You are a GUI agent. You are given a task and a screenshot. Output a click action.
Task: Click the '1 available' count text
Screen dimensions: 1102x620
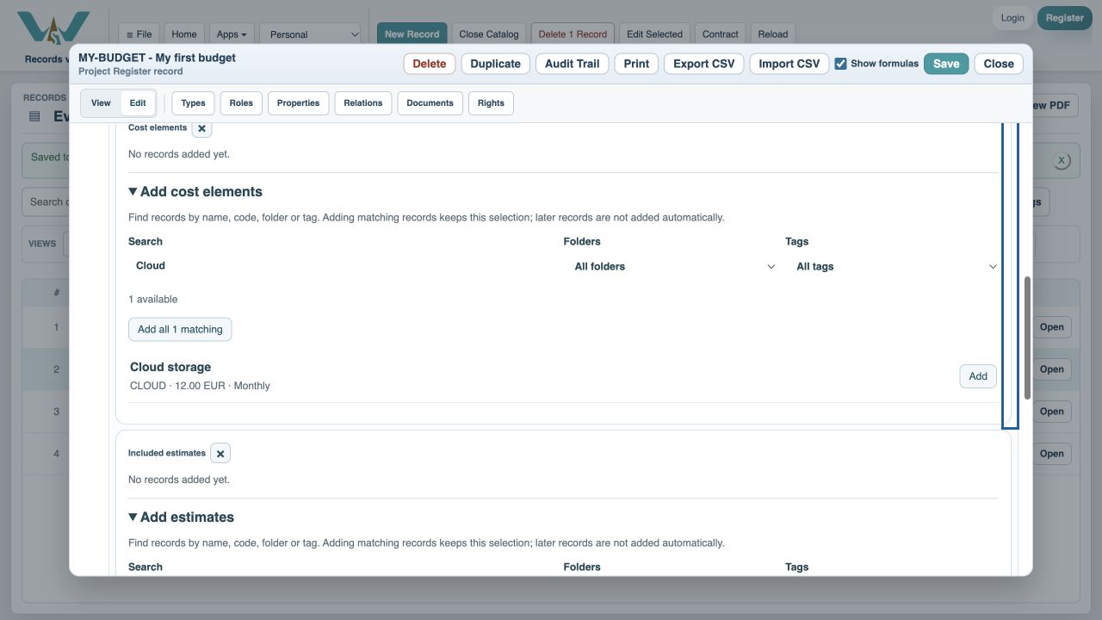click(x=153, y=300)
